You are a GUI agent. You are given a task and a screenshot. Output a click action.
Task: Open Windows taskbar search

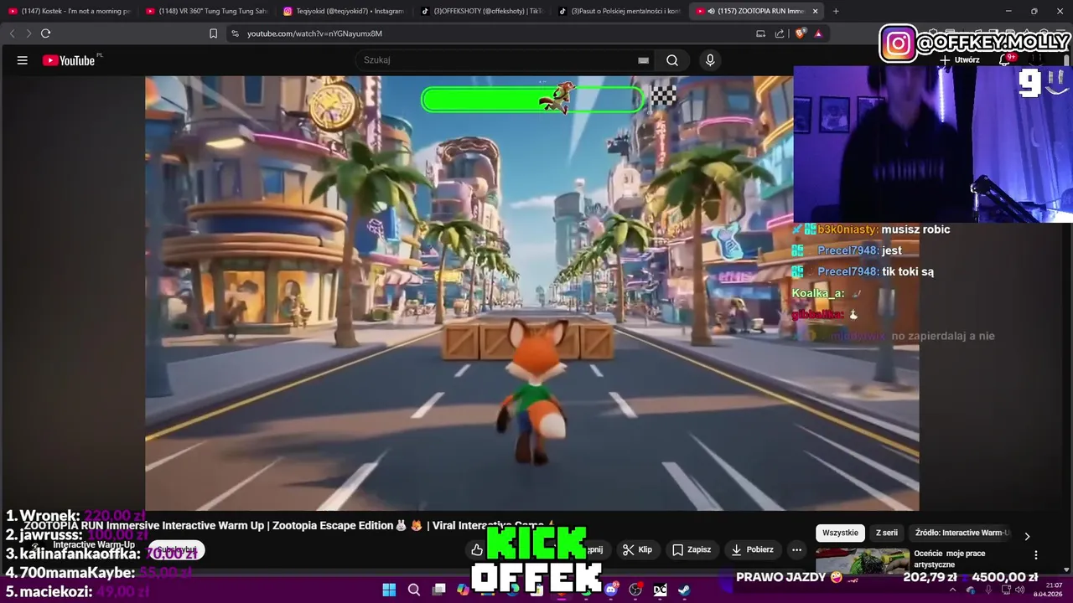point(414,590)
